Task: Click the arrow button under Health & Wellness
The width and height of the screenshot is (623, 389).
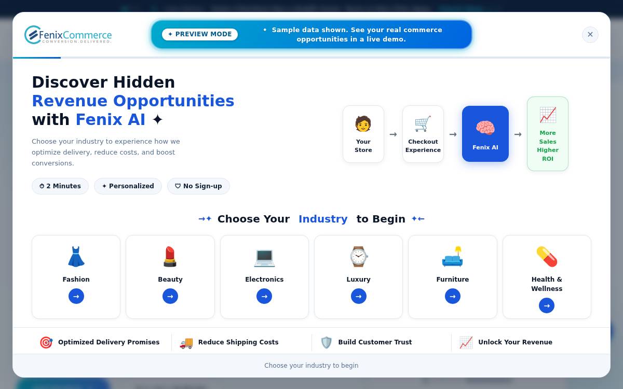Action: point(547,305)
